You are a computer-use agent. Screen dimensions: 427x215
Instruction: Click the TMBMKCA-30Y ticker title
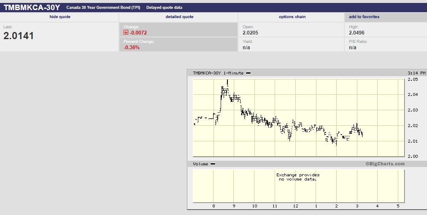tap(32, 8)
